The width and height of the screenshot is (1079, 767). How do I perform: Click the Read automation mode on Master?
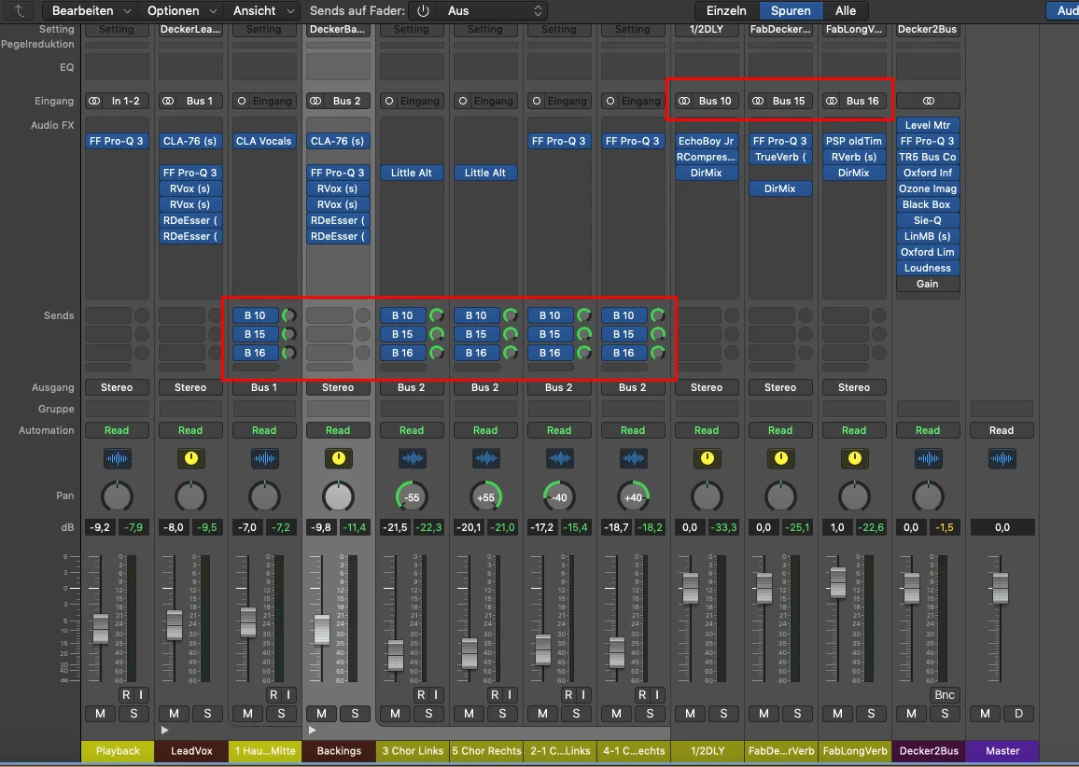click(1002, 430)
